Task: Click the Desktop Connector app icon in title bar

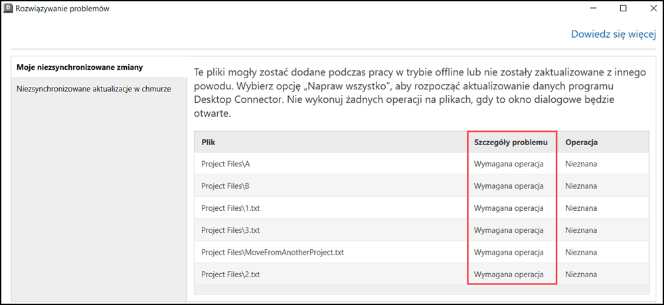Action: tap(8, 8)
